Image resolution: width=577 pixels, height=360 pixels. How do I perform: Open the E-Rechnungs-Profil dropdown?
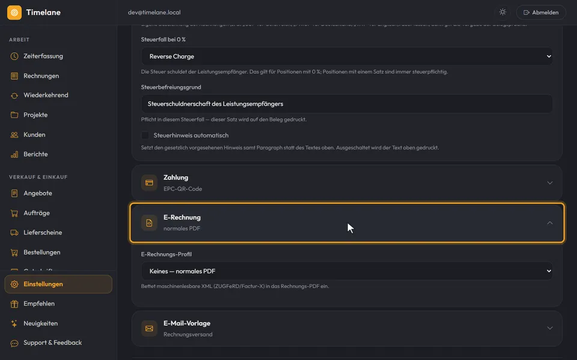(347, 271)
